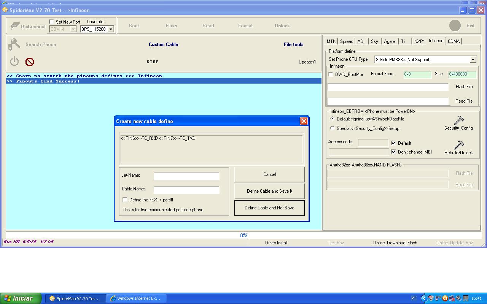This screenshot has height=304, width=487.
Task: Open the COM14 port dropdown
Action: (73, 29)
